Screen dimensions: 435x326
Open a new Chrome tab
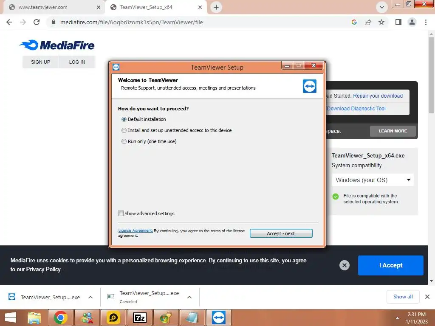click(216, 7)
